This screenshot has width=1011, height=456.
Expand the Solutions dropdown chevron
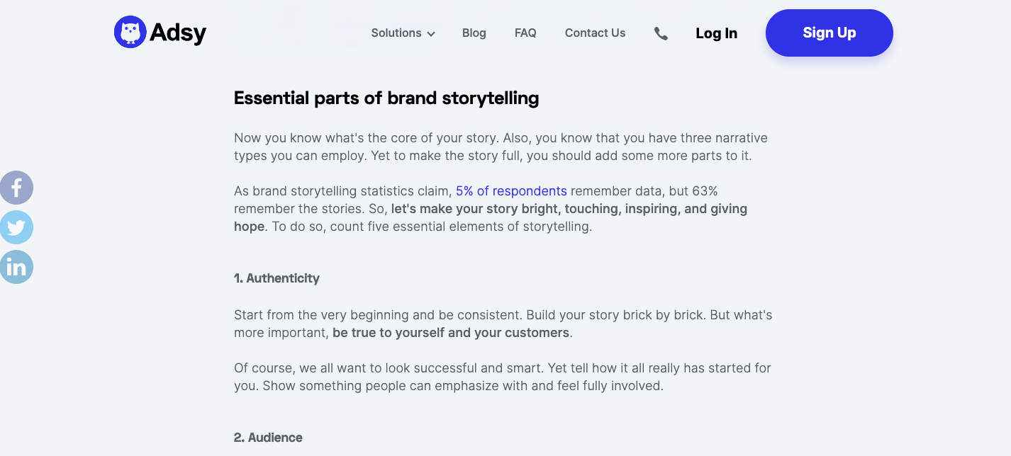tap(431, 34)
